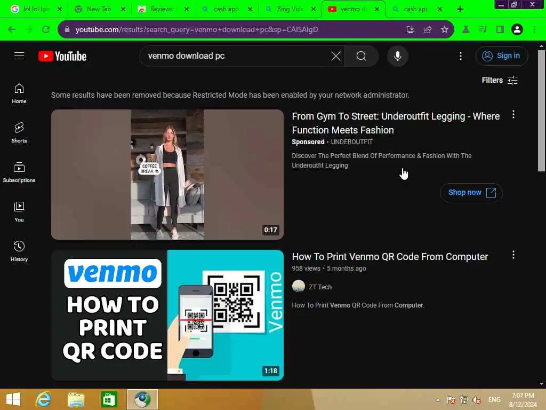Click the page vertical scrollbar thumb

tap(541, 111)
